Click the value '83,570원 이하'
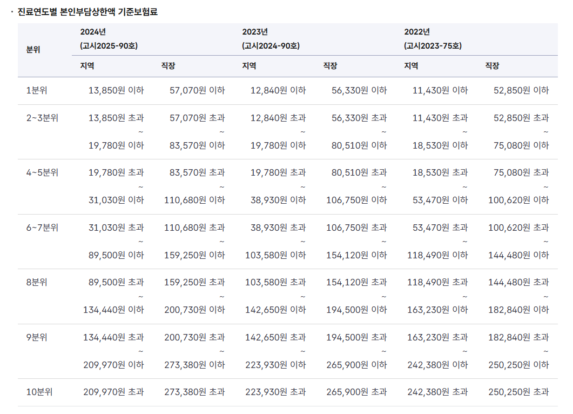Image resolution: width=573 pixels, height=414 pixels. click(x=197, y=145)
